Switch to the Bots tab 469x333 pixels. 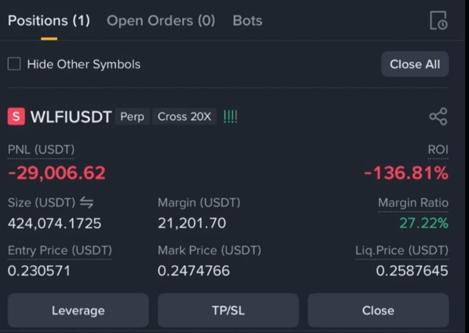(x=248, y=21)
